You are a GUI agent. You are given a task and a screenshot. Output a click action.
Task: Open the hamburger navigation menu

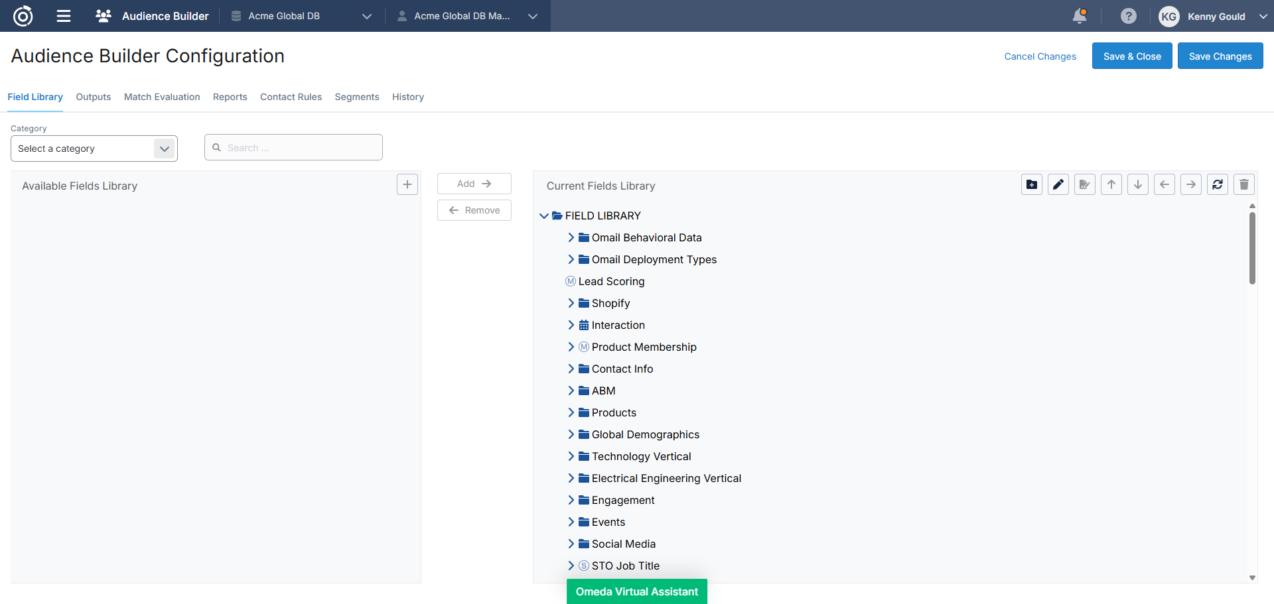(x=64, y=16)
